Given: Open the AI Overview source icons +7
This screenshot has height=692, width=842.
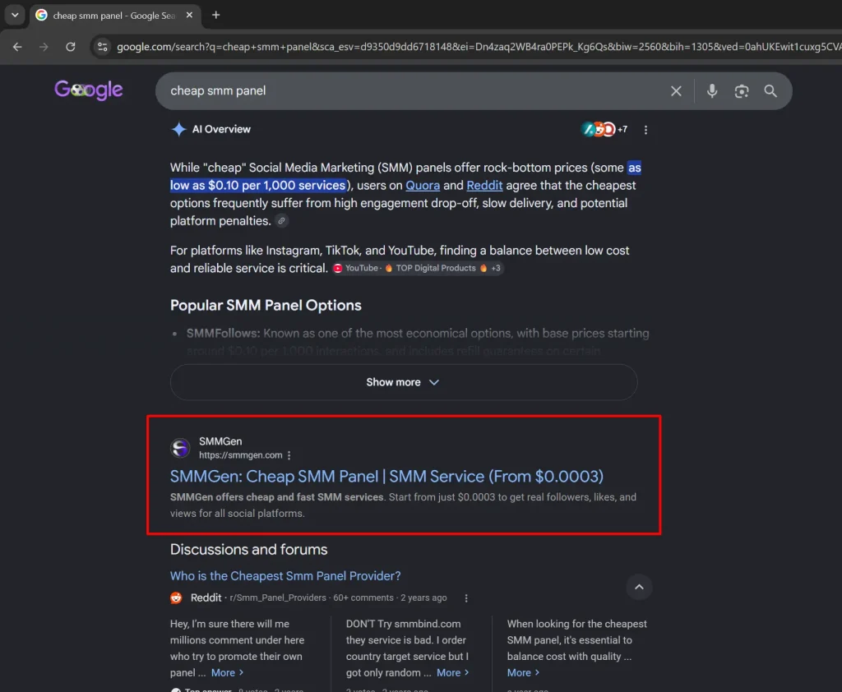Looking at the screenshot, I should (x=604, y=129).
